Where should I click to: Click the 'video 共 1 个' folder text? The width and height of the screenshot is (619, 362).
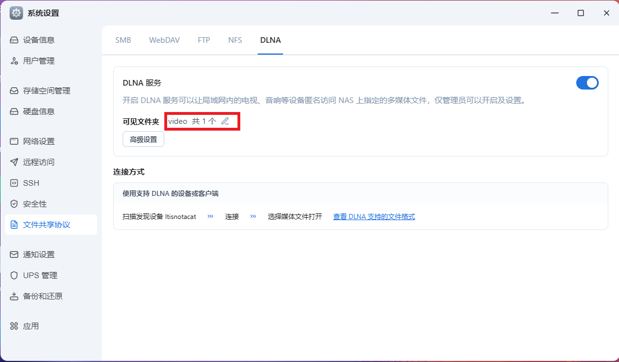(192, 121)
